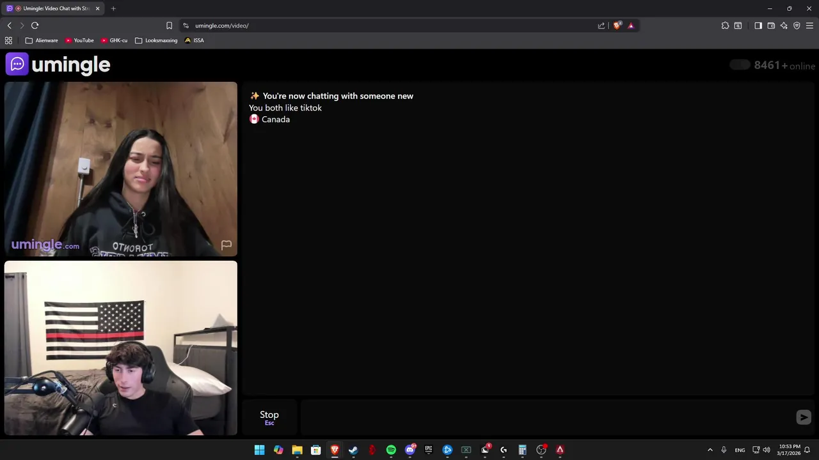This screenshot has height=460, width=819.
Task: Open your own webcam preview
Action: click(x=121, y=348)
